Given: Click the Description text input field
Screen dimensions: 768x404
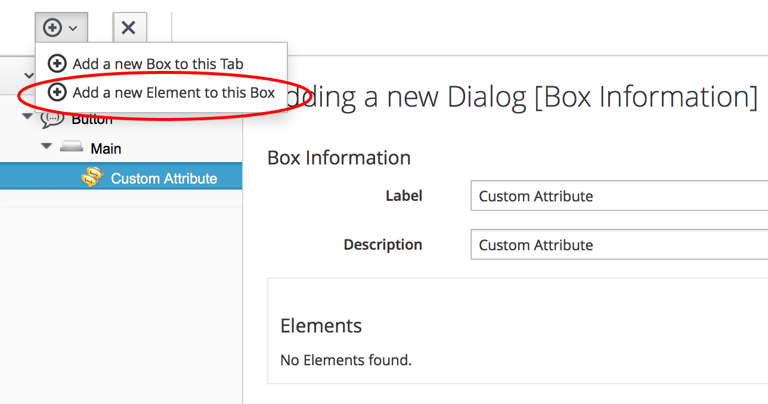Looking at the screenshot, I should [x=618, y=245].
